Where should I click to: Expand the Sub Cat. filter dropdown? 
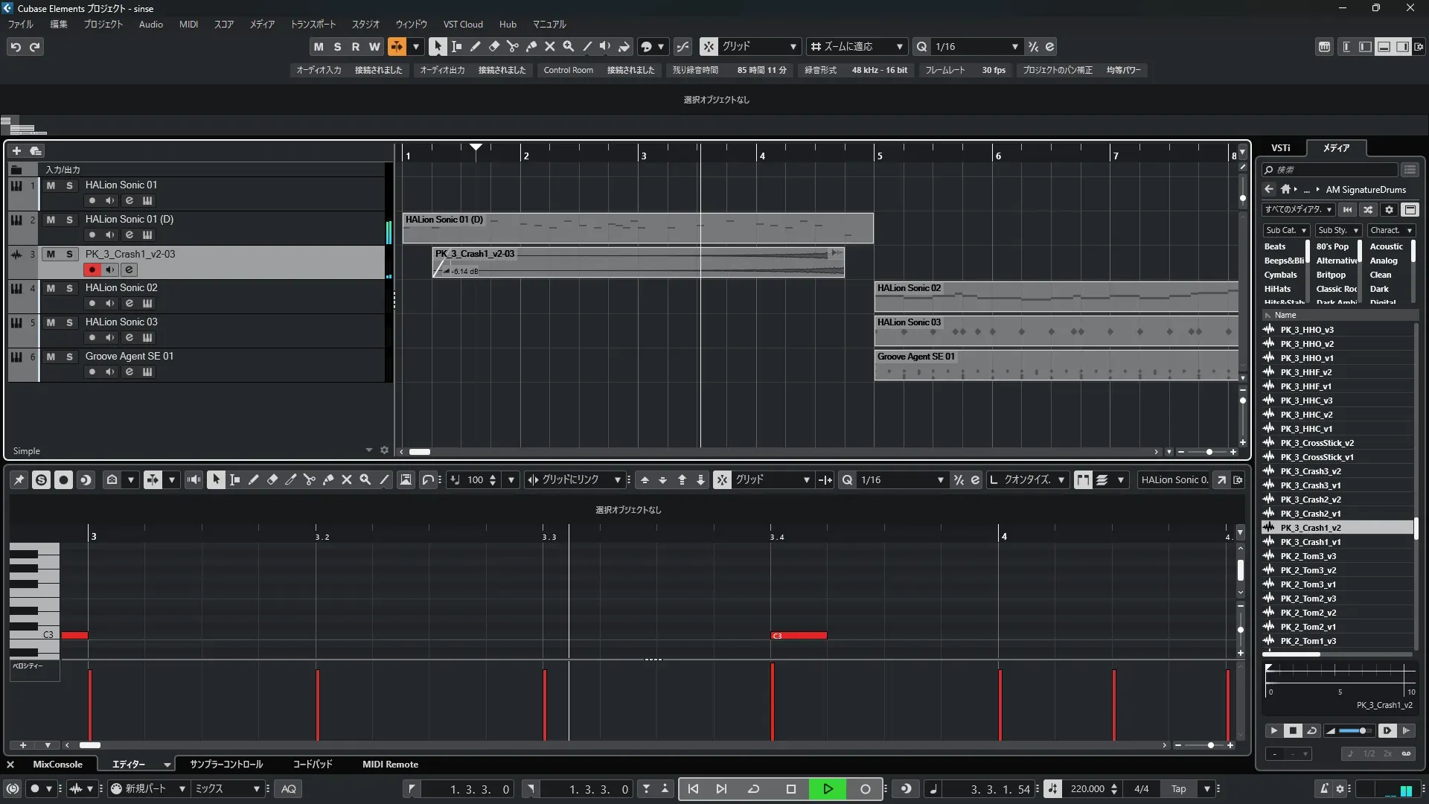pos(1285,230)
